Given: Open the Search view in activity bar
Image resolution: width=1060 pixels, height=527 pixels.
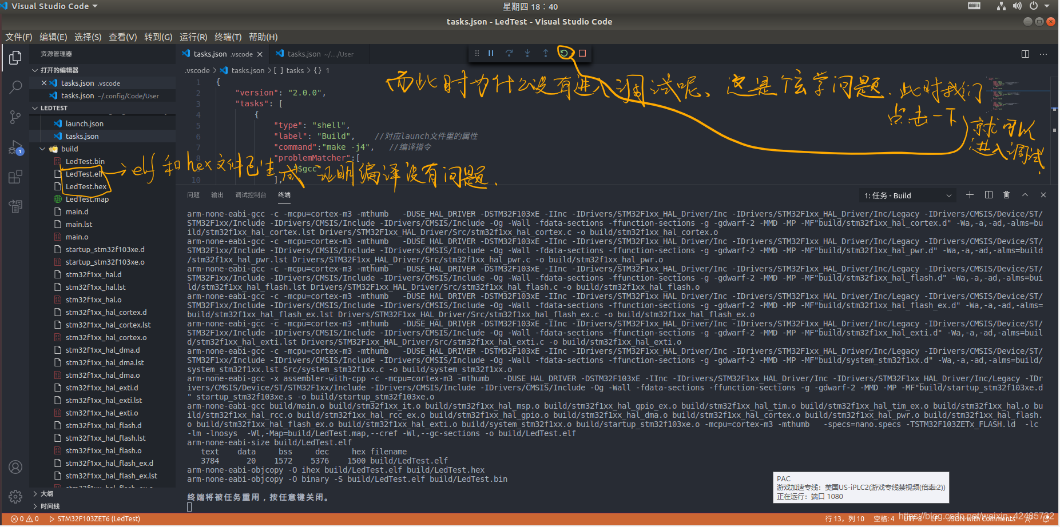Looking at the screenshot, I should (x=15, y=87).
